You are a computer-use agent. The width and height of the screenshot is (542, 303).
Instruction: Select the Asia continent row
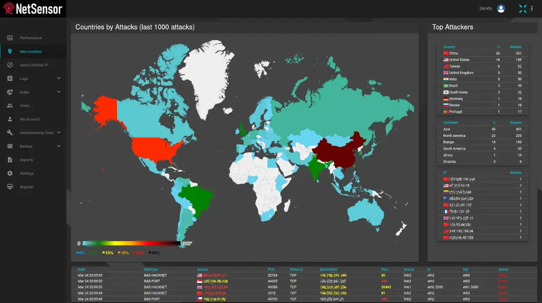coord(482,129)
